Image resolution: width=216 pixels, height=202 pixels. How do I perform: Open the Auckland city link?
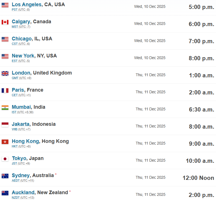click(23, 192)
